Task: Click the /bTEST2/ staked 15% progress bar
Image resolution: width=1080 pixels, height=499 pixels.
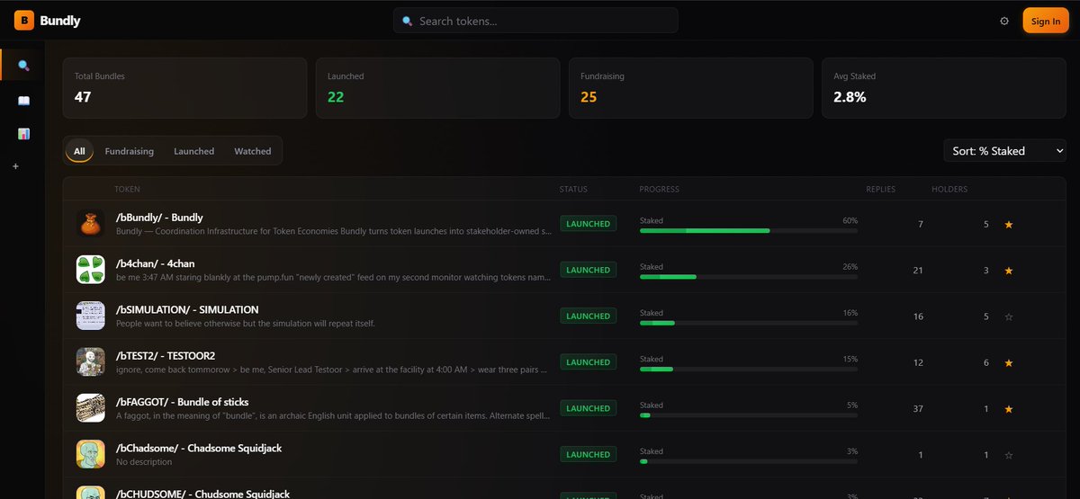Action: click(749, 370)
